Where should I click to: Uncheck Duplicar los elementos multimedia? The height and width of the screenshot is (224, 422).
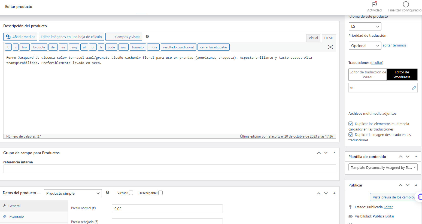[351, 124]
